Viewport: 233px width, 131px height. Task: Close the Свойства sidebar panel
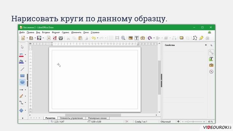tap(206, 45)
